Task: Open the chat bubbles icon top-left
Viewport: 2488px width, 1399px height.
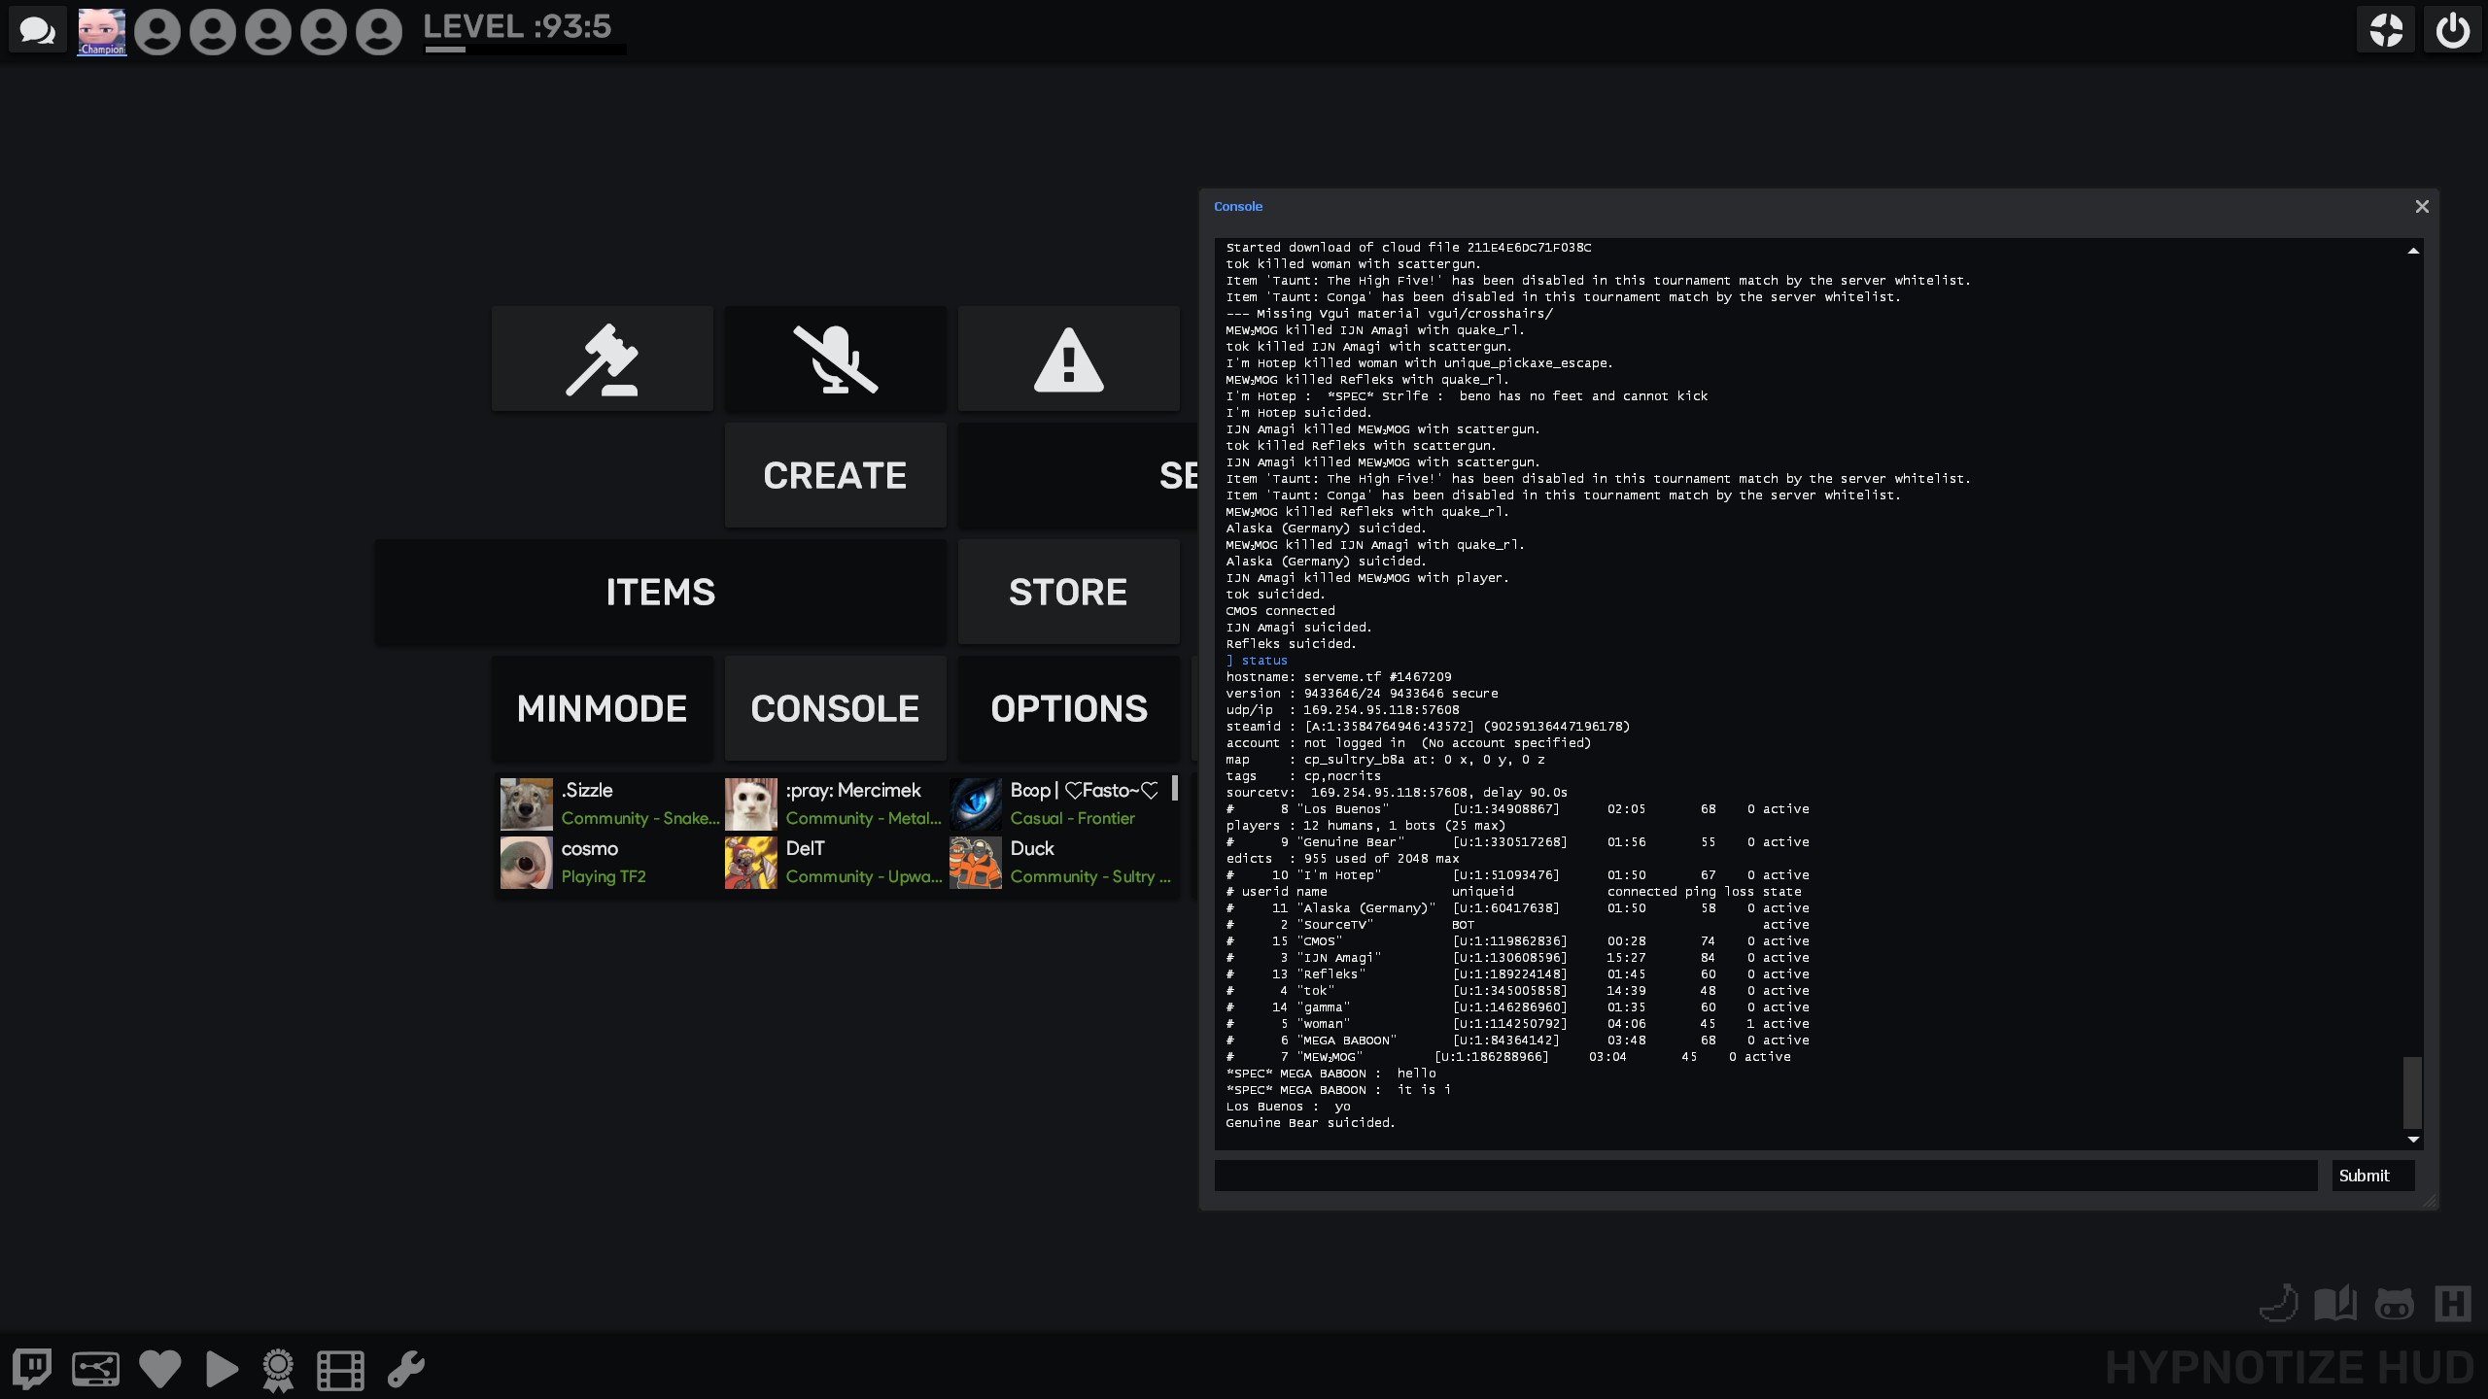Action: pyautogui.click(x=37, y=31)
